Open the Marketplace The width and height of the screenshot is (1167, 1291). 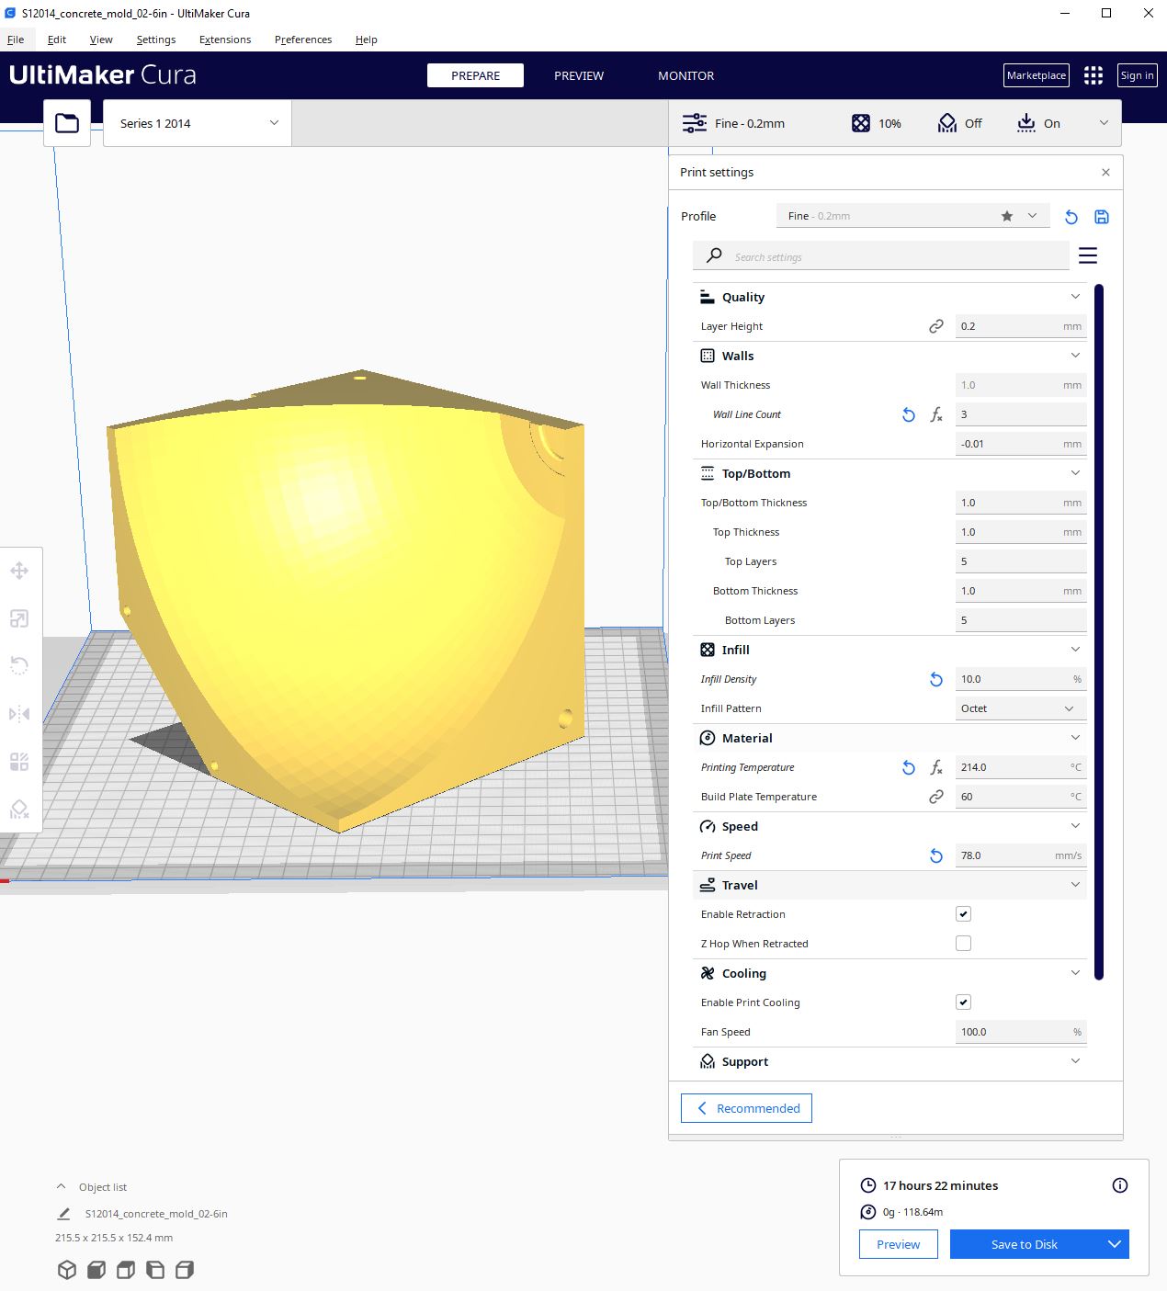(x=1037, y=75)
